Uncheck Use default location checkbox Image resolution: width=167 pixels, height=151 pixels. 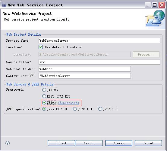tap(41, 47)
